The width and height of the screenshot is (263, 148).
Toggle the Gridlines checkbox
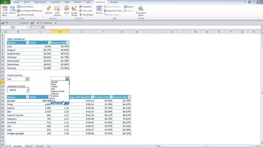pyautogui.click(x=18, y=23)
